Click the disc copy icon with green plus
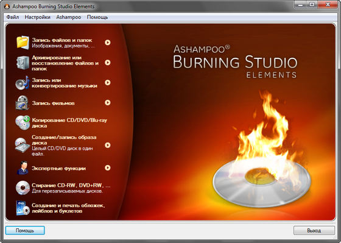The image size is (341, 243). coord(23,122)
